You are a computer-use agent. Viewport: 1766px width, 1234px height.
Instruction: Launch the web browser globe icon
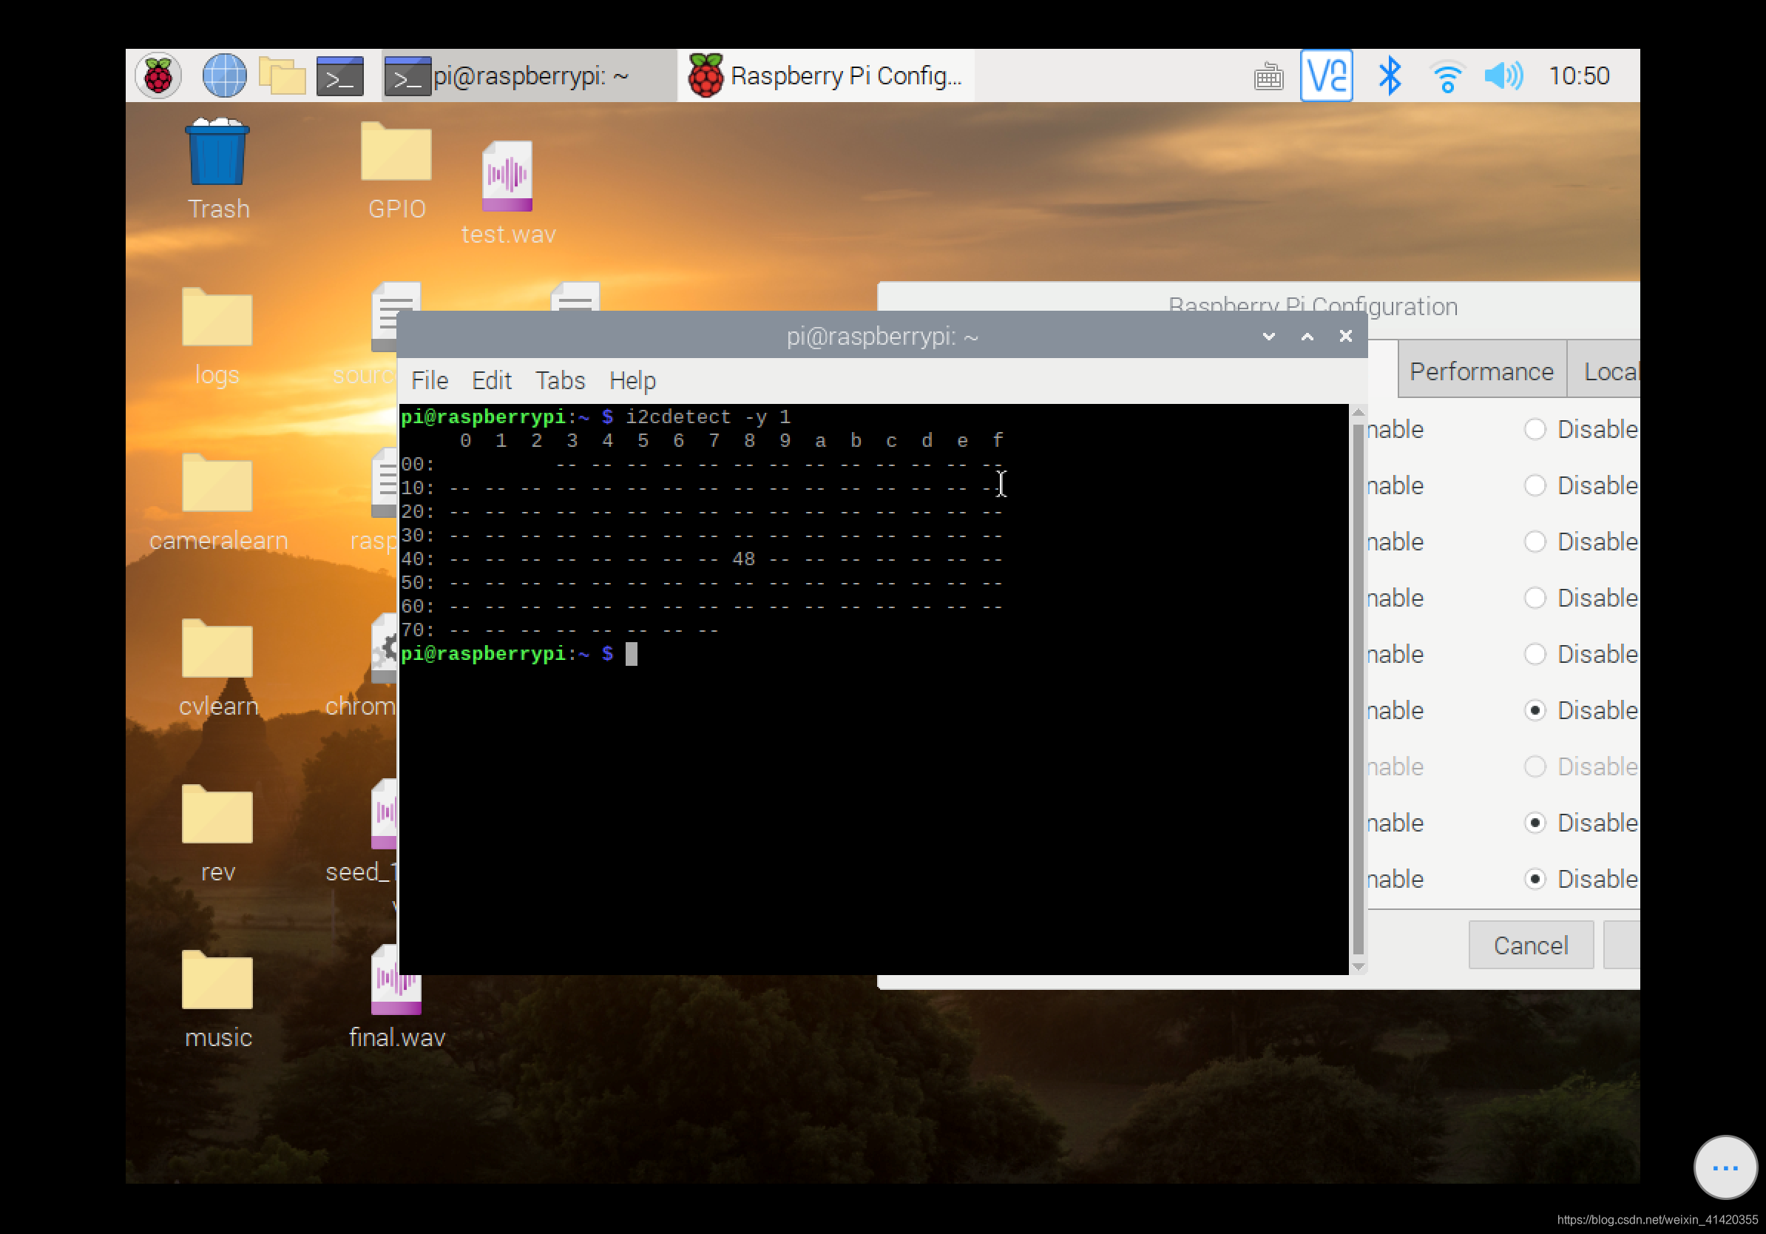tap(224, 76)
